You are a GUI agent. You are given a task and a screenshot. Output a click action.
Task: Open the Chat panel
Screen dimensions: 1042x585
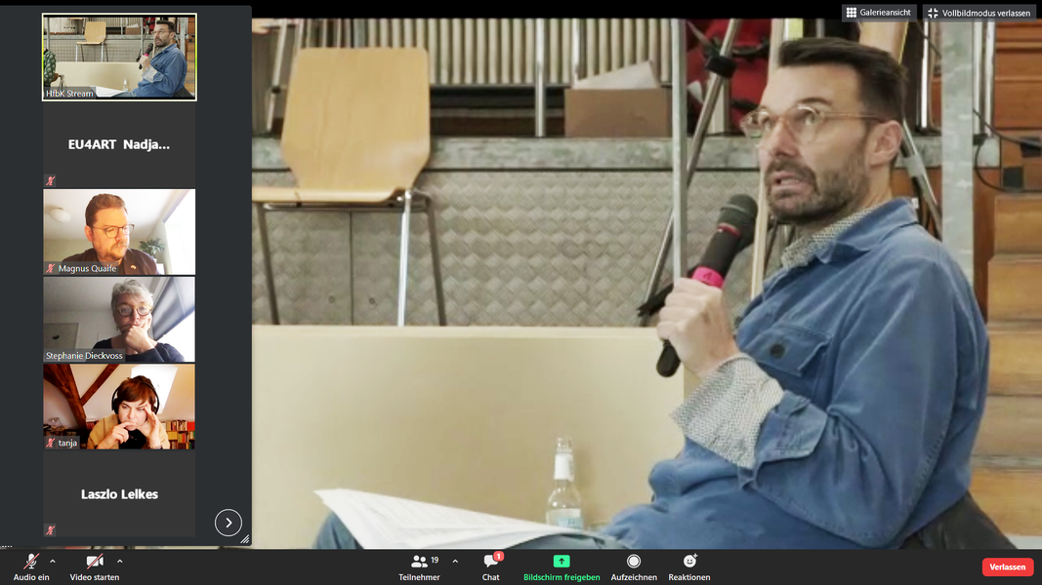pos(491,562)
